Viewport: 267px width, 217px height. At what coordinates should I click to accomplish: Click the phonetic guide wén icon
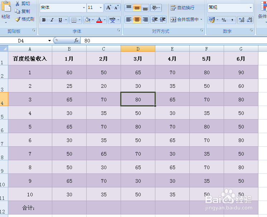click(x=112, y=20)
